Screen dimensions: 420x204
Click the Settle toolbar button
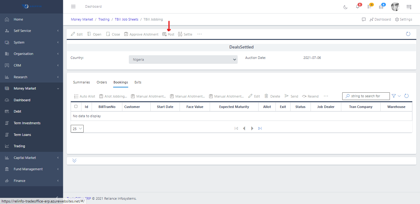[185, 34]
